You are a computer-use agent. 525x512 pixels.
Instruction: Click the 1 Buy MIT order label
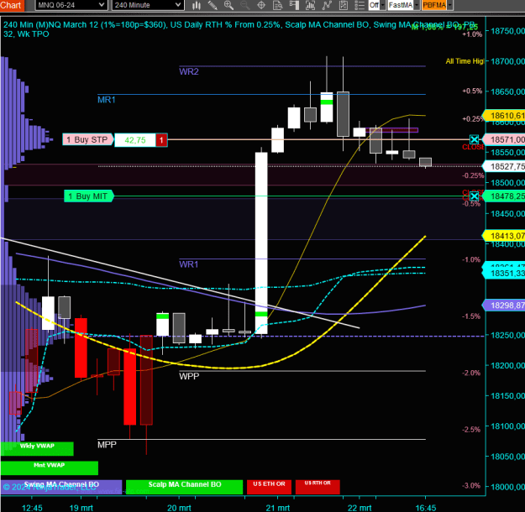[x=89, y=196]
